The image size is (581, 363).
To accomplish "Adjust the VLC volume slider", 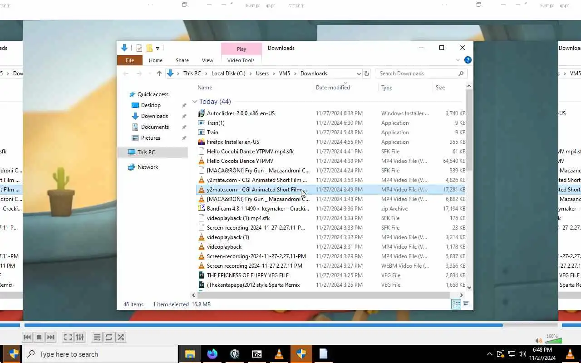I will [x=553, y=340].
